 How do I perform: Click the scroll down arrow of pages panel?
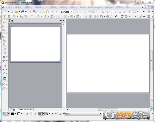[64, 106]
